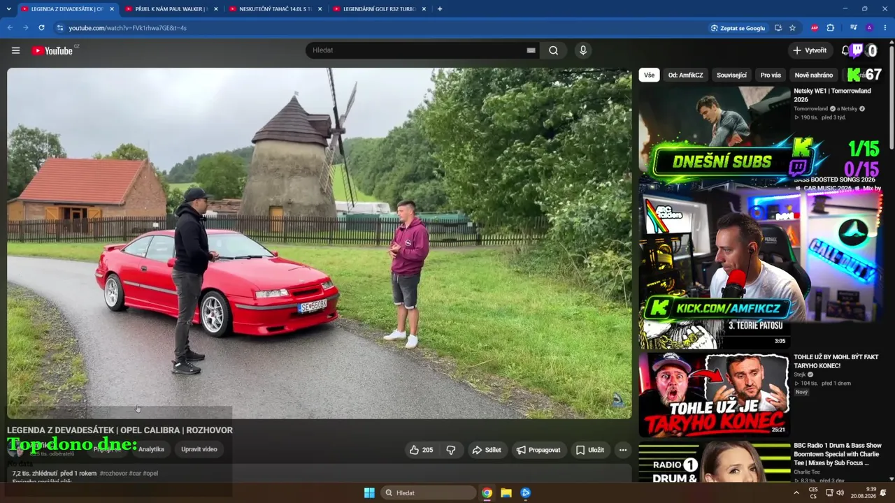Image resolution: width=895 pixels, height=503 pixels.
Task: Click the Windows taskbar Hledat search box
Action: tap(428, 493)
